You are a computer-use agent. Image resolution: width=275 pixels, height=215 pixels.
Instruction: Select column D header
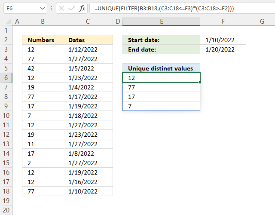click(118, 21)
